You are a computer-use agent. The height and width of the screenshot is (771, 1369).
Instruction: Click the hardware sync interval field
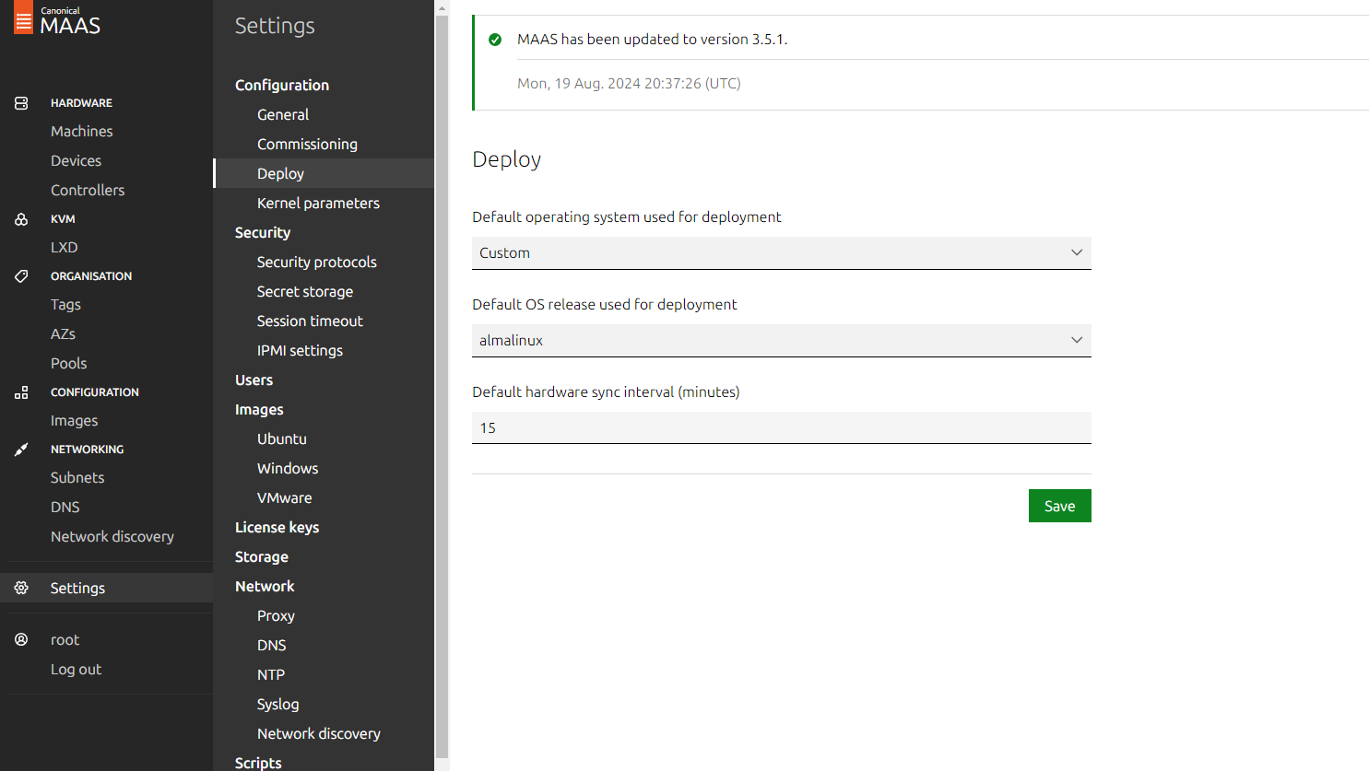pos(781,428)
